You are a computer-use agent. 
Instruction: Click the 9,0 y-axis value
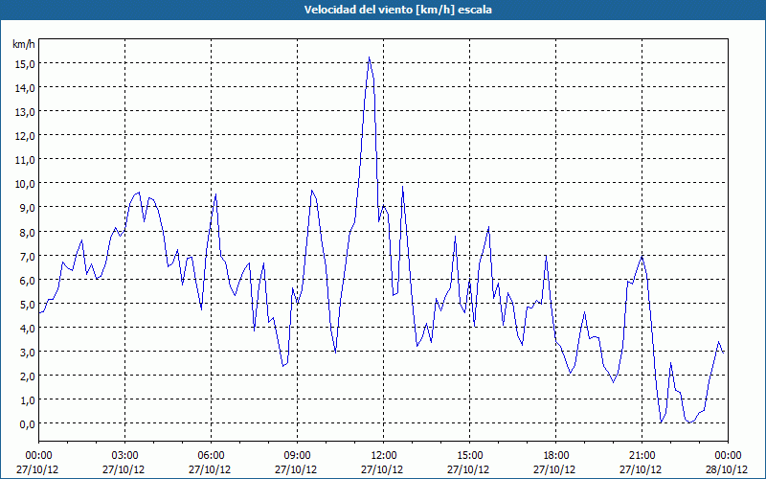29,208
